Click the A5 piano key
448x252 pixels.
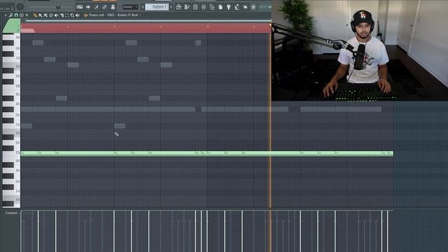coord(11,104)
